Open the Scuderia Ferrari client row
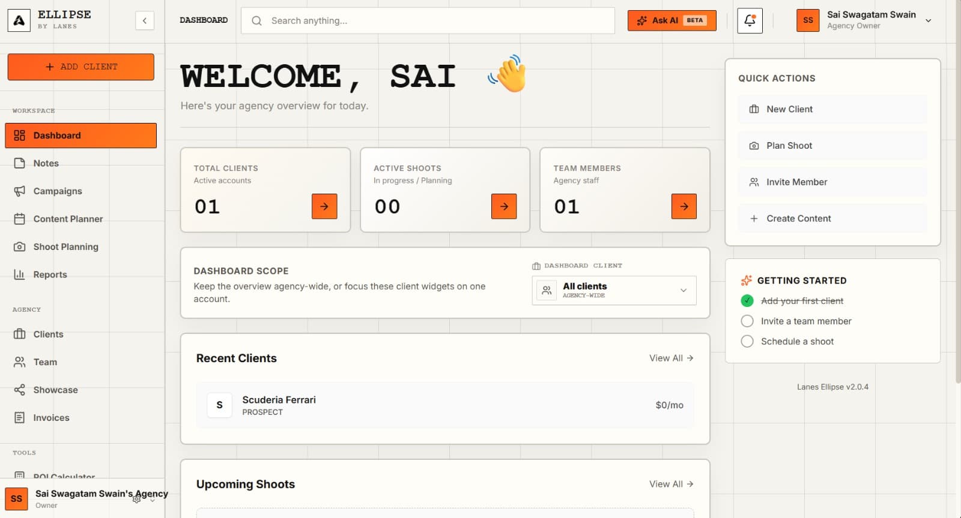The image size is (961, 518). [445, 405]
